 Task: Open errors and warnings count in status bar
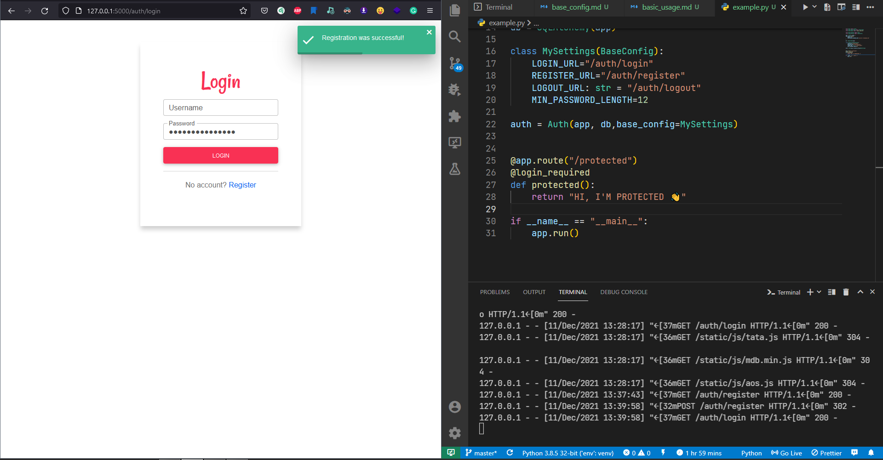coord(637,453)
